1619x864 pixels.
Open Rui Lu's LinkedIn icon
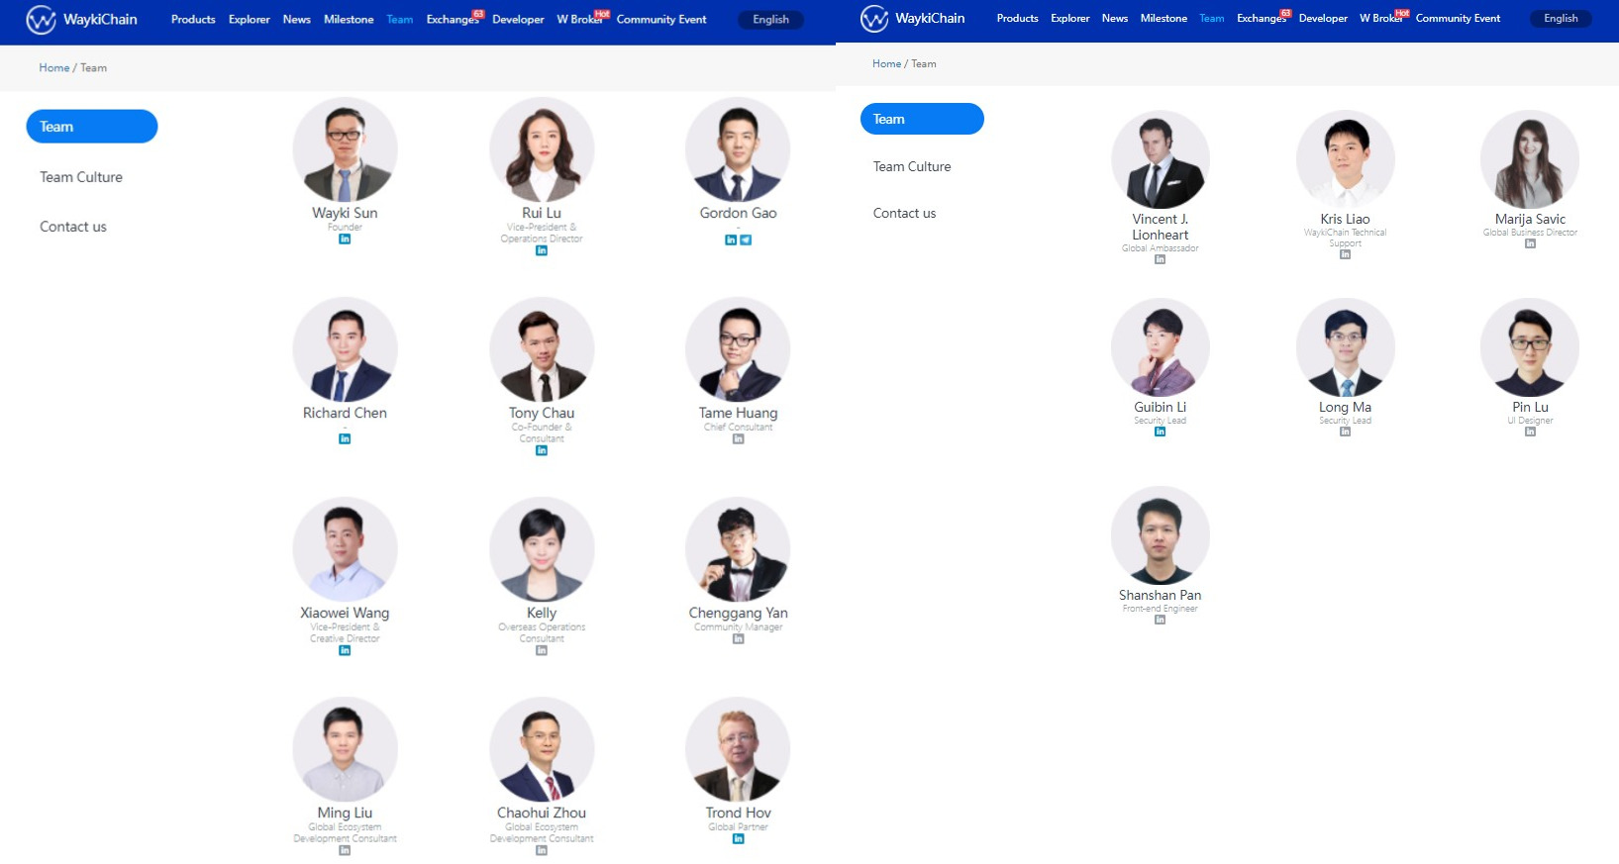(x=542, y=250)
